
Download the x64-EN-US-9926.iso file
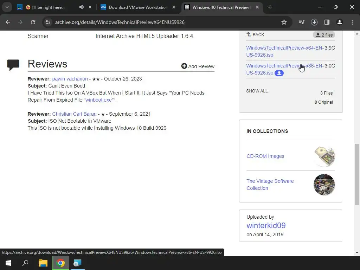pyautogui.click(x=285, y=51)
